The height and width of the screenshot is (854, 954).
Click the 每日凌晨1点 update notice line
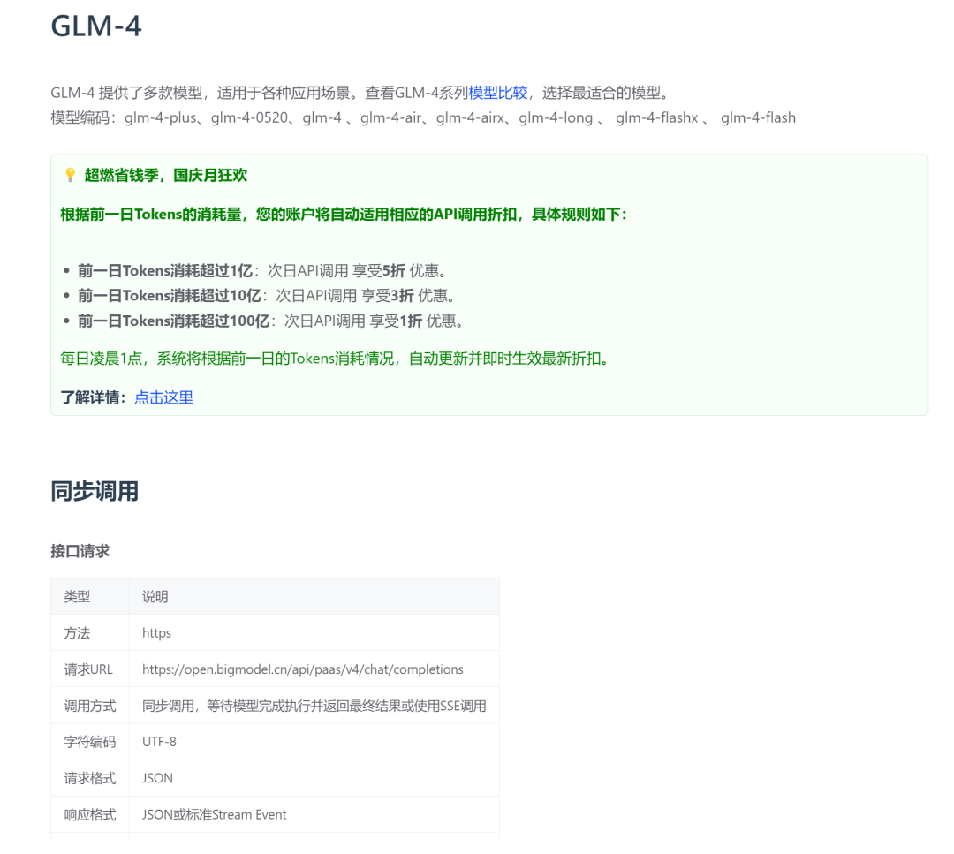[x=335, y=359]
